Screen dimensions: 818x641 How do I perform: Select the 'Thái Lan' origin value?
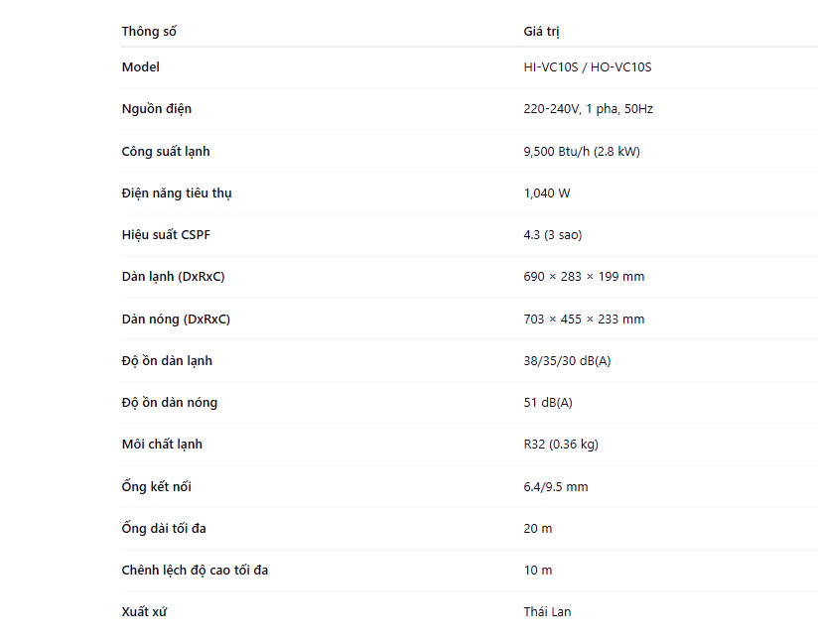pyautogui.click(x=547, y=612)
